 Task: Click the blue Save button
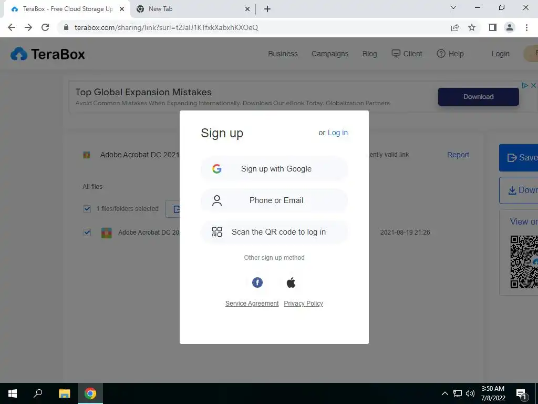tap(519, 158)
